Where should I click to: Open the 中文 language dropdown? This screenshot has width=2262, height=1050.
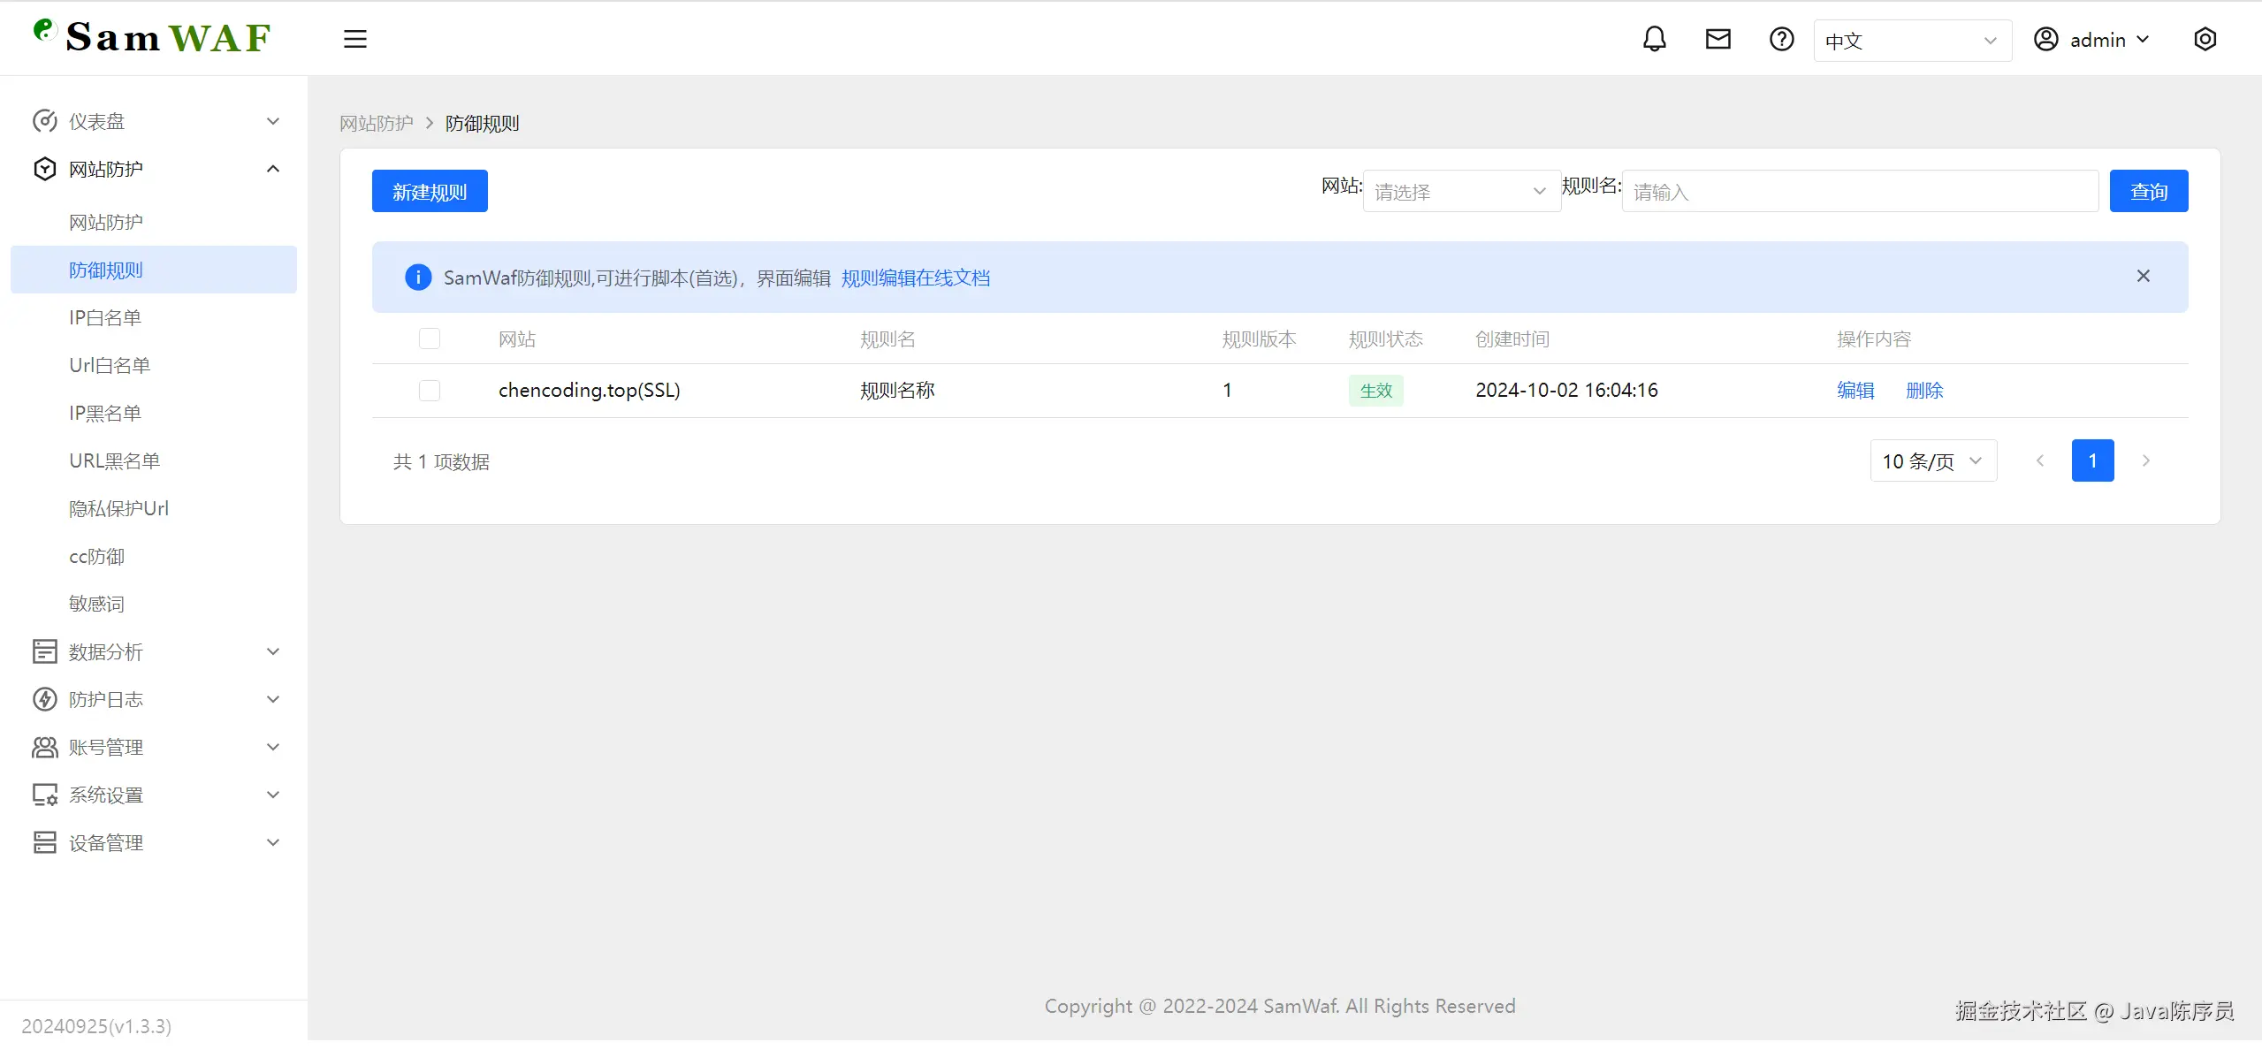[1912, 41]
